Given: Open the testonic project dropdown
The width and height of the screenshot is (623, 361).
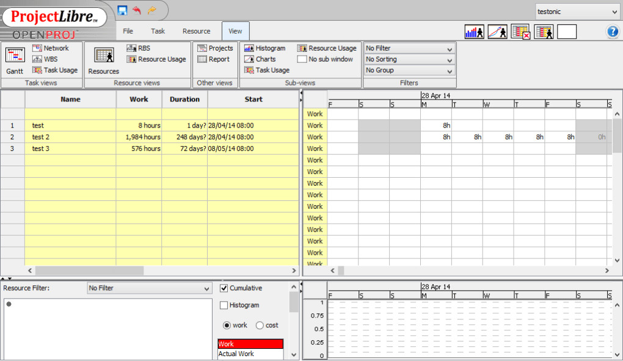Looking at the screenshot, I should click(x=577, y=12).
